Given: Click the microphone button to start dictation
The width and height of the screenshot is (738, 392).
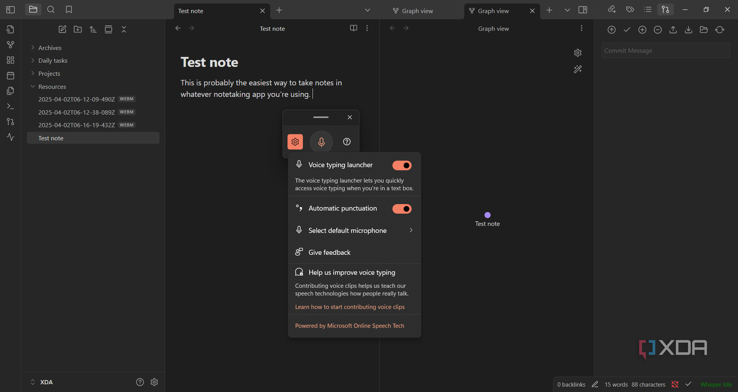Looking at the screenshot, I should (x=321, y=142).
